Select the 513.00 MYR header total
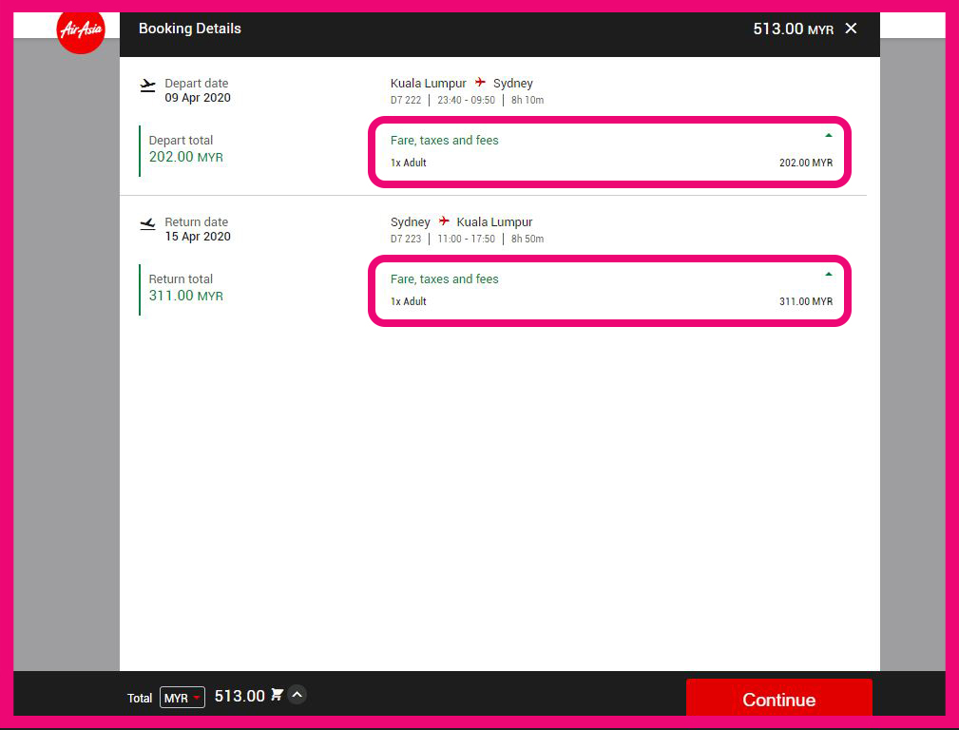 tap(794, 29)
